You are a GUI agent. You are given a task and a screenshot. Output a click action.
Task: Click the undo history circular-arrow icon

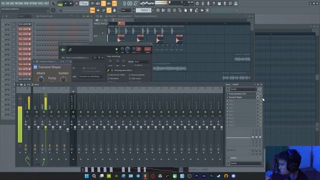197,3
